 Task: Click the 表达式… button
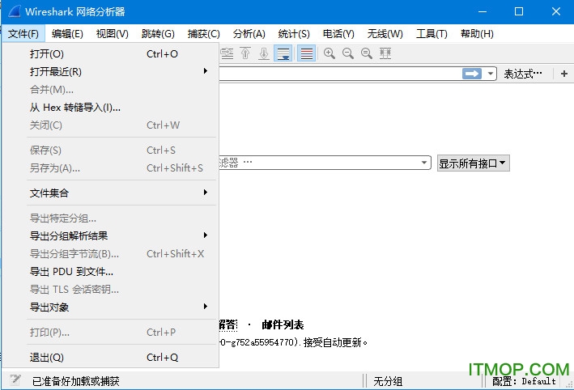coord(523,74)
